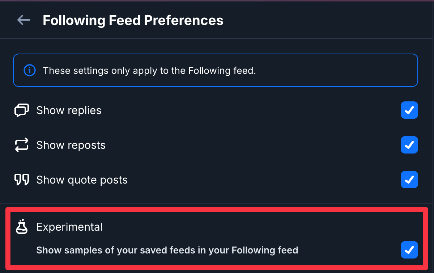Screen dimensions: 434x273
Task: Uncheck the Show reposts checkbox
Action: pyautogui.click(x=409, y=145)
